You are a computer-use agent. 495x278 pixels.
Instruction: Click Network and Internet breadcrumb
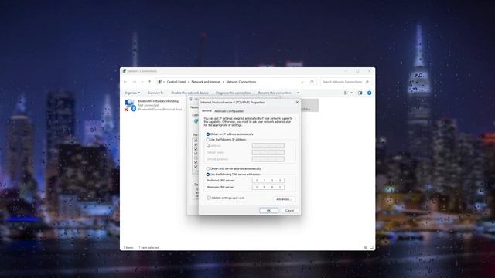(x=206, y=82)
